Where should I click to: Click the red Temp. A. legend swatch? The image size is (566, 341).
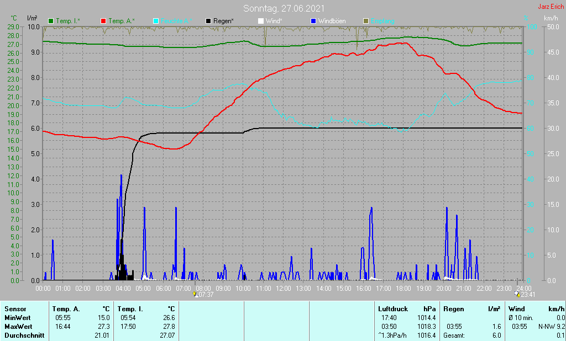pyautogui.click(x=103, y=22)
